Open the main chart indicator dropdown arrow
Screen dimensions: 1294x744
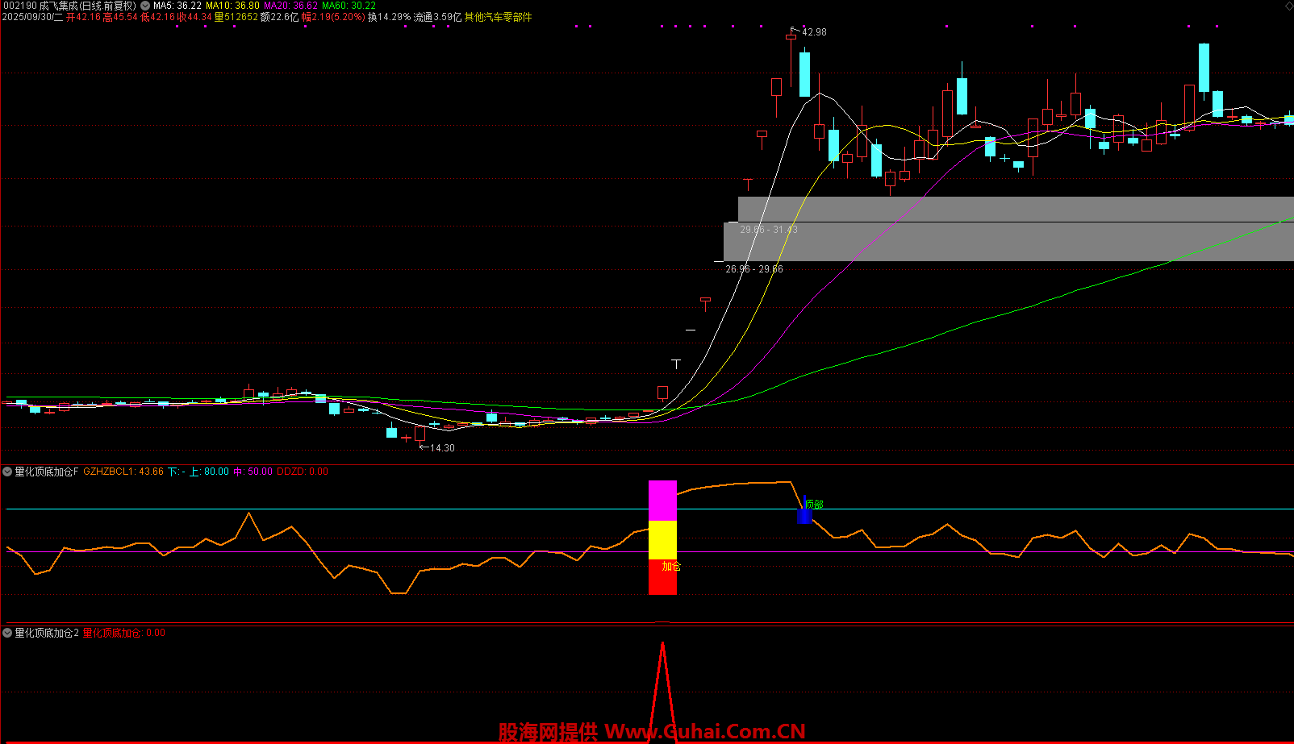pyautogui.click(x=145, y=6)
